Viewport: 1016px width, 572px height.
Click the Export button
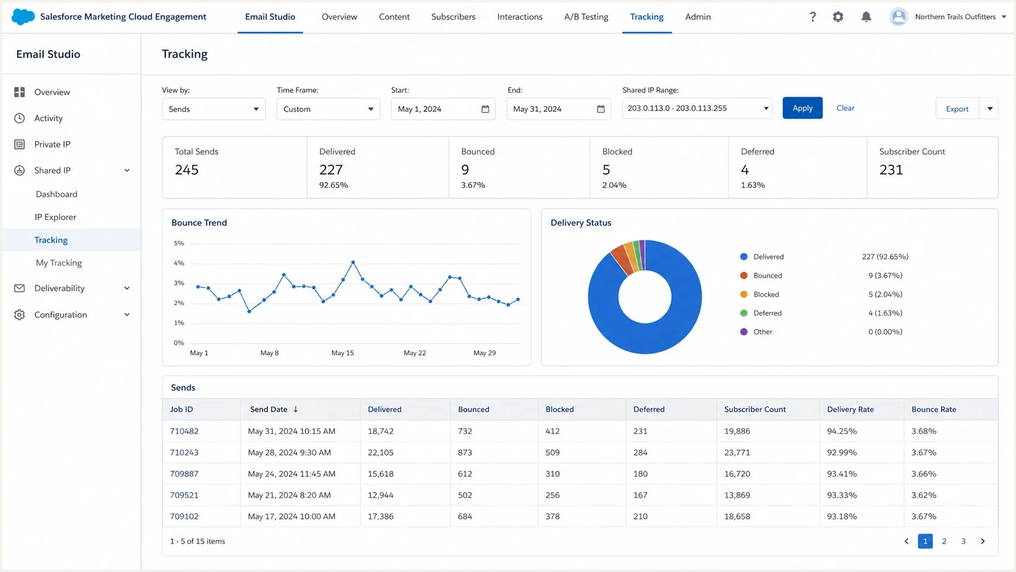pos(957,109)
